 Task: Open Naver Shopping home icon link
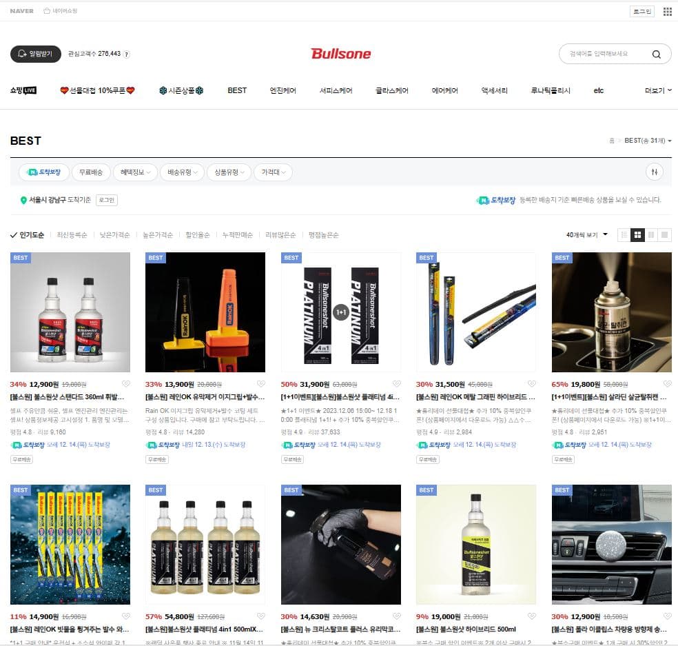coord(60,11)
